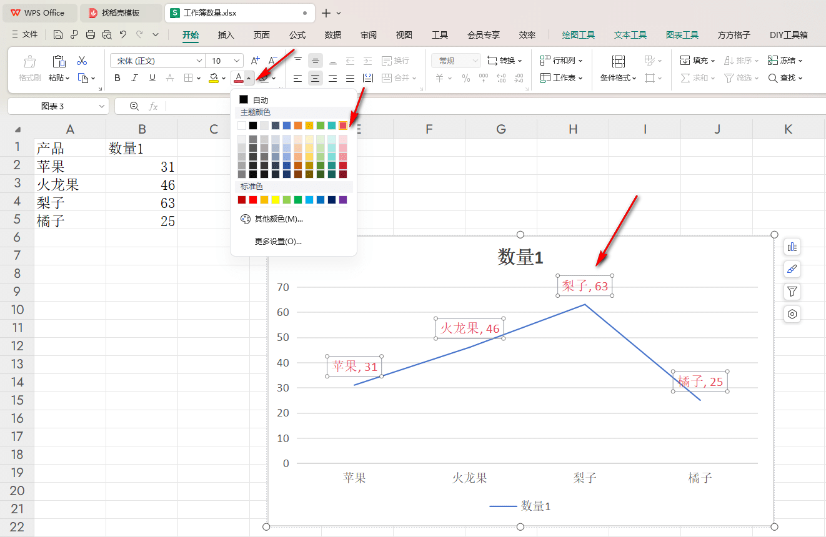The width and height of the screenshot is (826, 537).
Task: Click the Find magnifier icon
Action: tap(772, 78)
